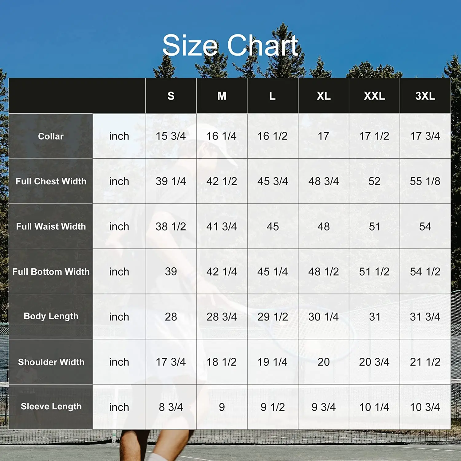Click body length value 31 for XXL
461x461 pixels.
(x=374, y=317)
